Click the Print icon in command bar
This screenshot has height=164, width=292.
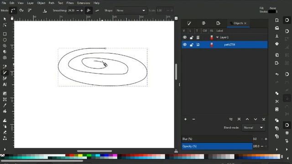coord(277,44)
